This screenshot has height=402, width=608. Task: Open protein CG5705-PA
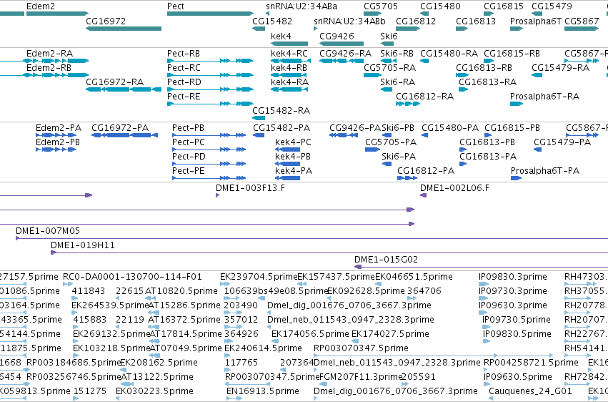coord(372,149)
